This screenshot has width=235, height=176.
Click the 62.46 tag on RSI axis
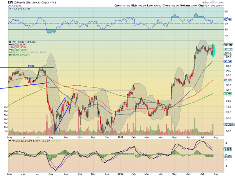(228, 20)
